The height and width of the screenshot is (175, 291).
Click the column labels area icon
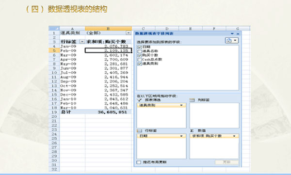click(x=192, y=100)
